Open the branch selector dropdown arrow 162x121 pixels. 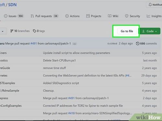point(3,31)
